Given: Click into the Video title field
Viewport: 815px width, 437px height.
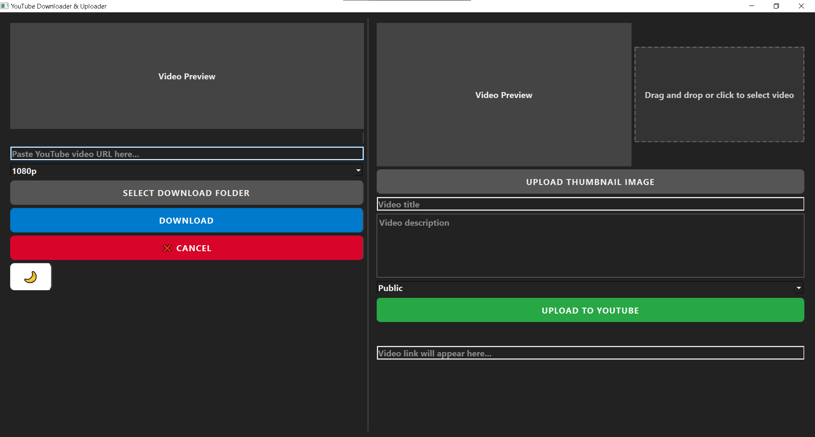Looking at the screenshot, I should tap(590, 204).
